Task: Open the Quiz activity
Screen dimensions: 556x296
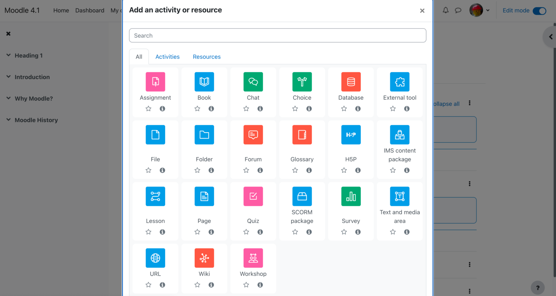Action: pos(253,196)
